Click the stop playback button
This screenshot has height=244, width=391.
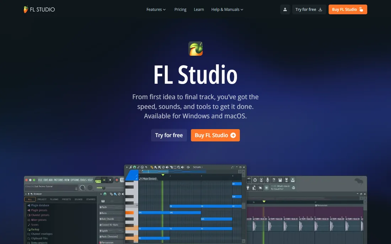[110, 180]
